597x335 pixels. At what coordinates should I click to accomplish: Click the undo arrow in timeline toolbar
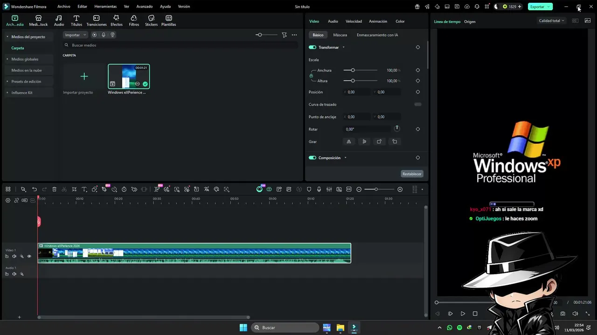35,189
